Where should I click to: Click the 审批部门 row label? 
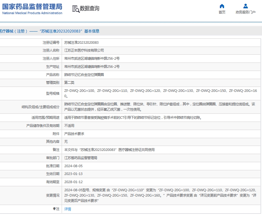click(53, 158)
